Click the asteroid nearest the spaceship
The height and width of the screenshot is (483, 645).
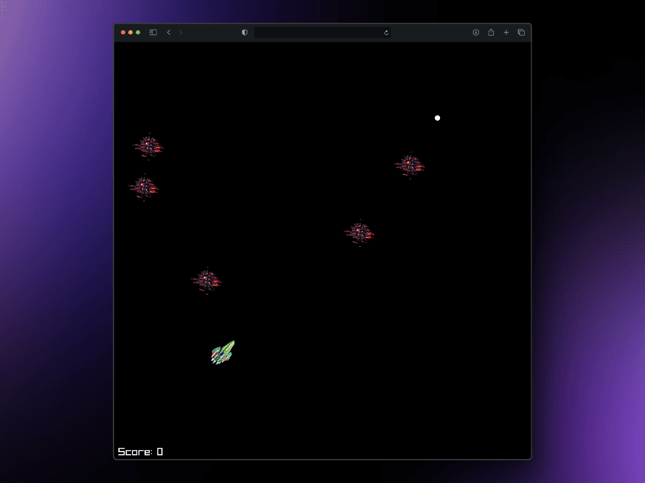tap(207, 280)
